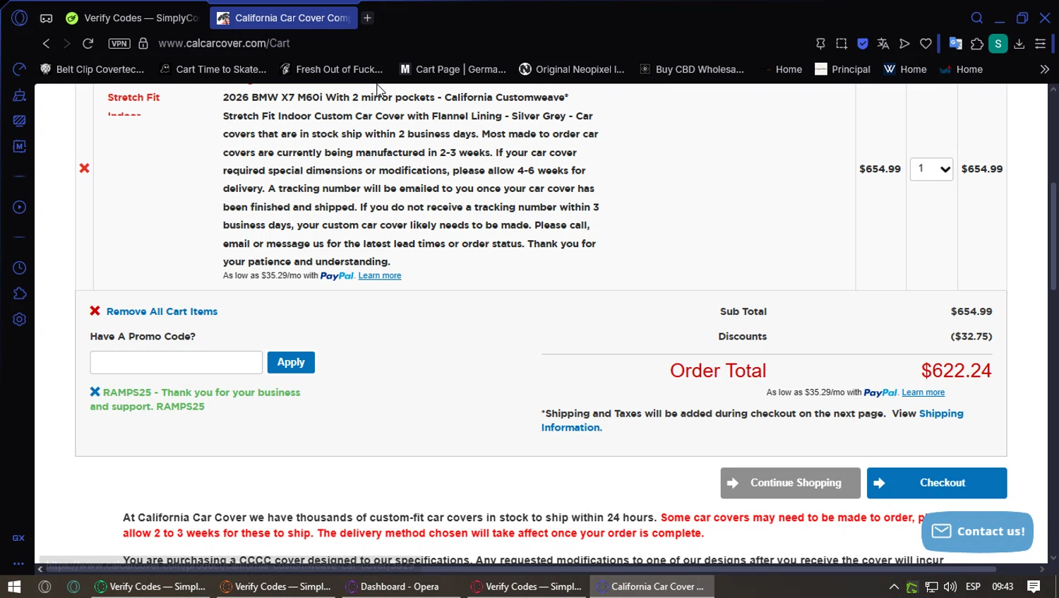
Task: Click Continue Shopping button
Action: tap(791, 483)
